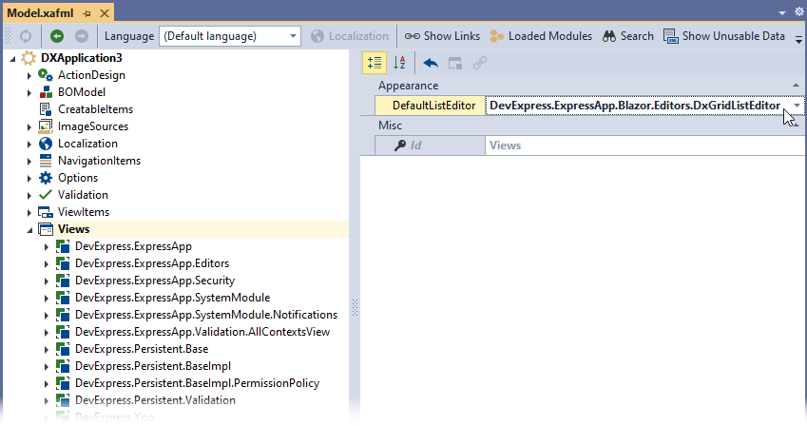Open the document tab list dropdown
807x426 pixels.
tap(782, 13)
